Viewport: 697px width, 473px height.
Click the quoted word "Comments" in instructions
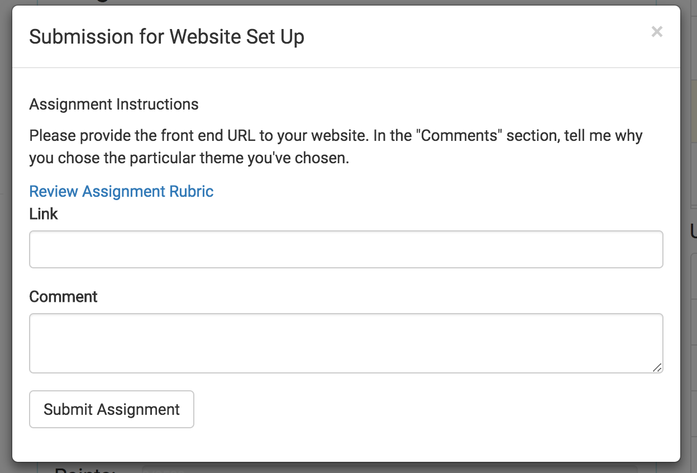click(x=459, y=136)
